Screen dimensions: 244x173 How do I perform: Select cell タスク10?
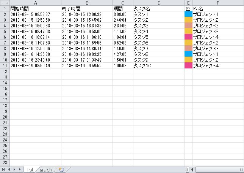[159, 65]
